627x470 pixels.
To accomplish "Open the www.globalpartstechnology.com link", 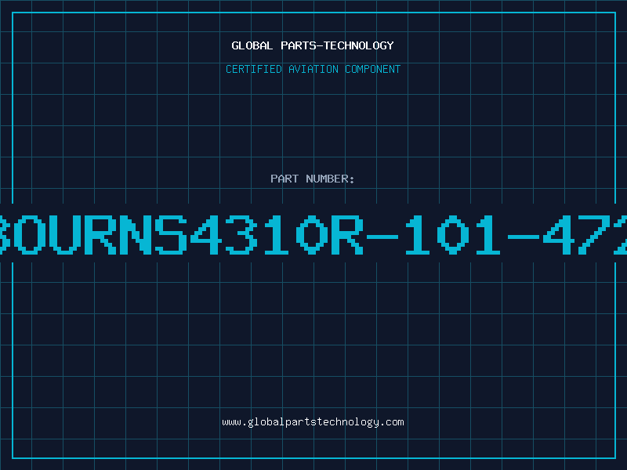I will tap(313, 422).
